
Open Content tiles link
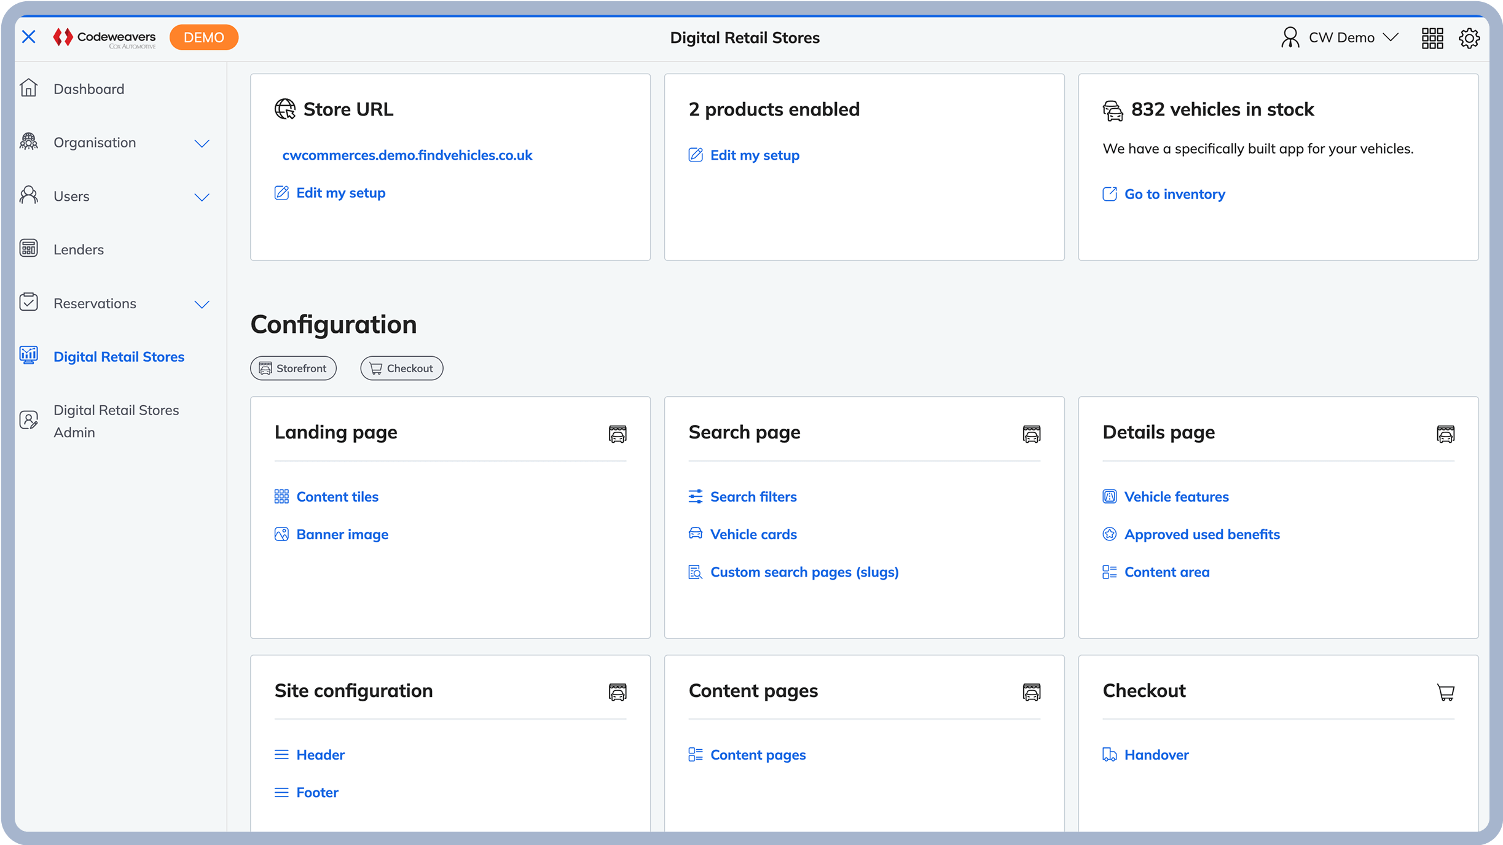pos(337,497)
